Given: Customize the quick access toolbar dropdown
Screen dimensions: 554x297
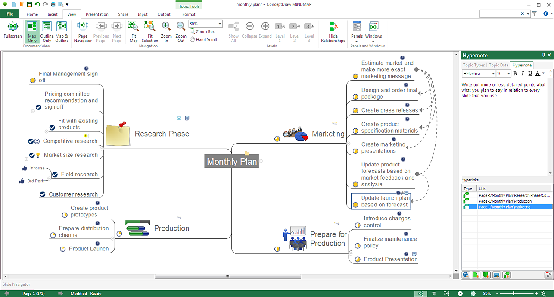Looking at the screenshot, I should tap(67, 4).
